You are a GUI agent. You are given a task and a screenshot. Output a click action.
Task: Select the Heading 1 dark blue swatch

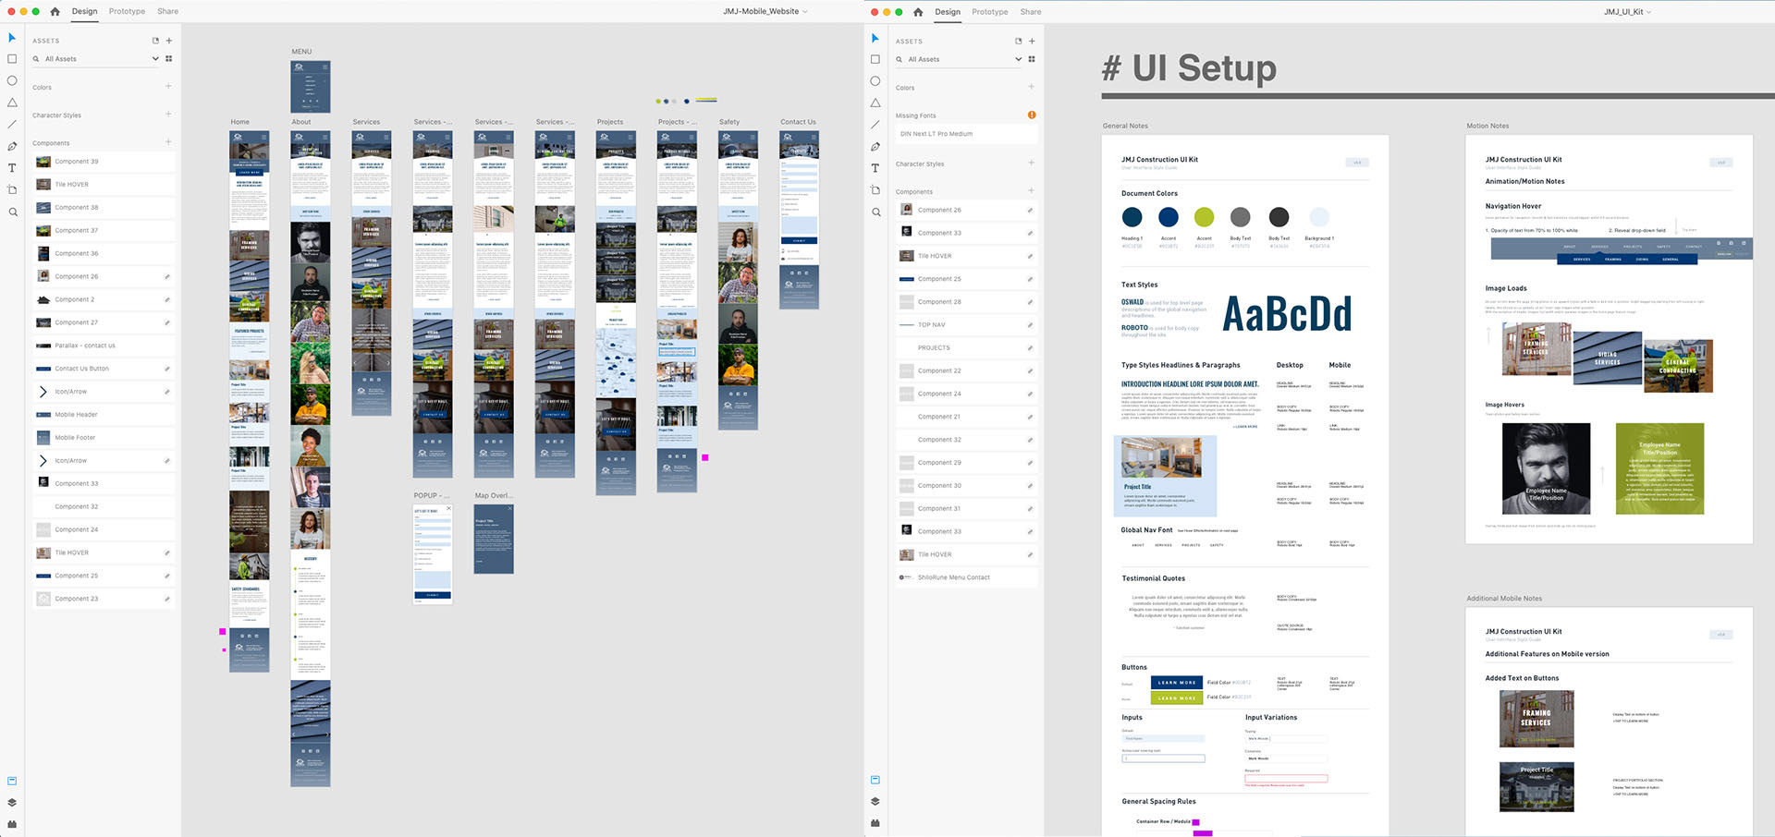coord(1132,217)
